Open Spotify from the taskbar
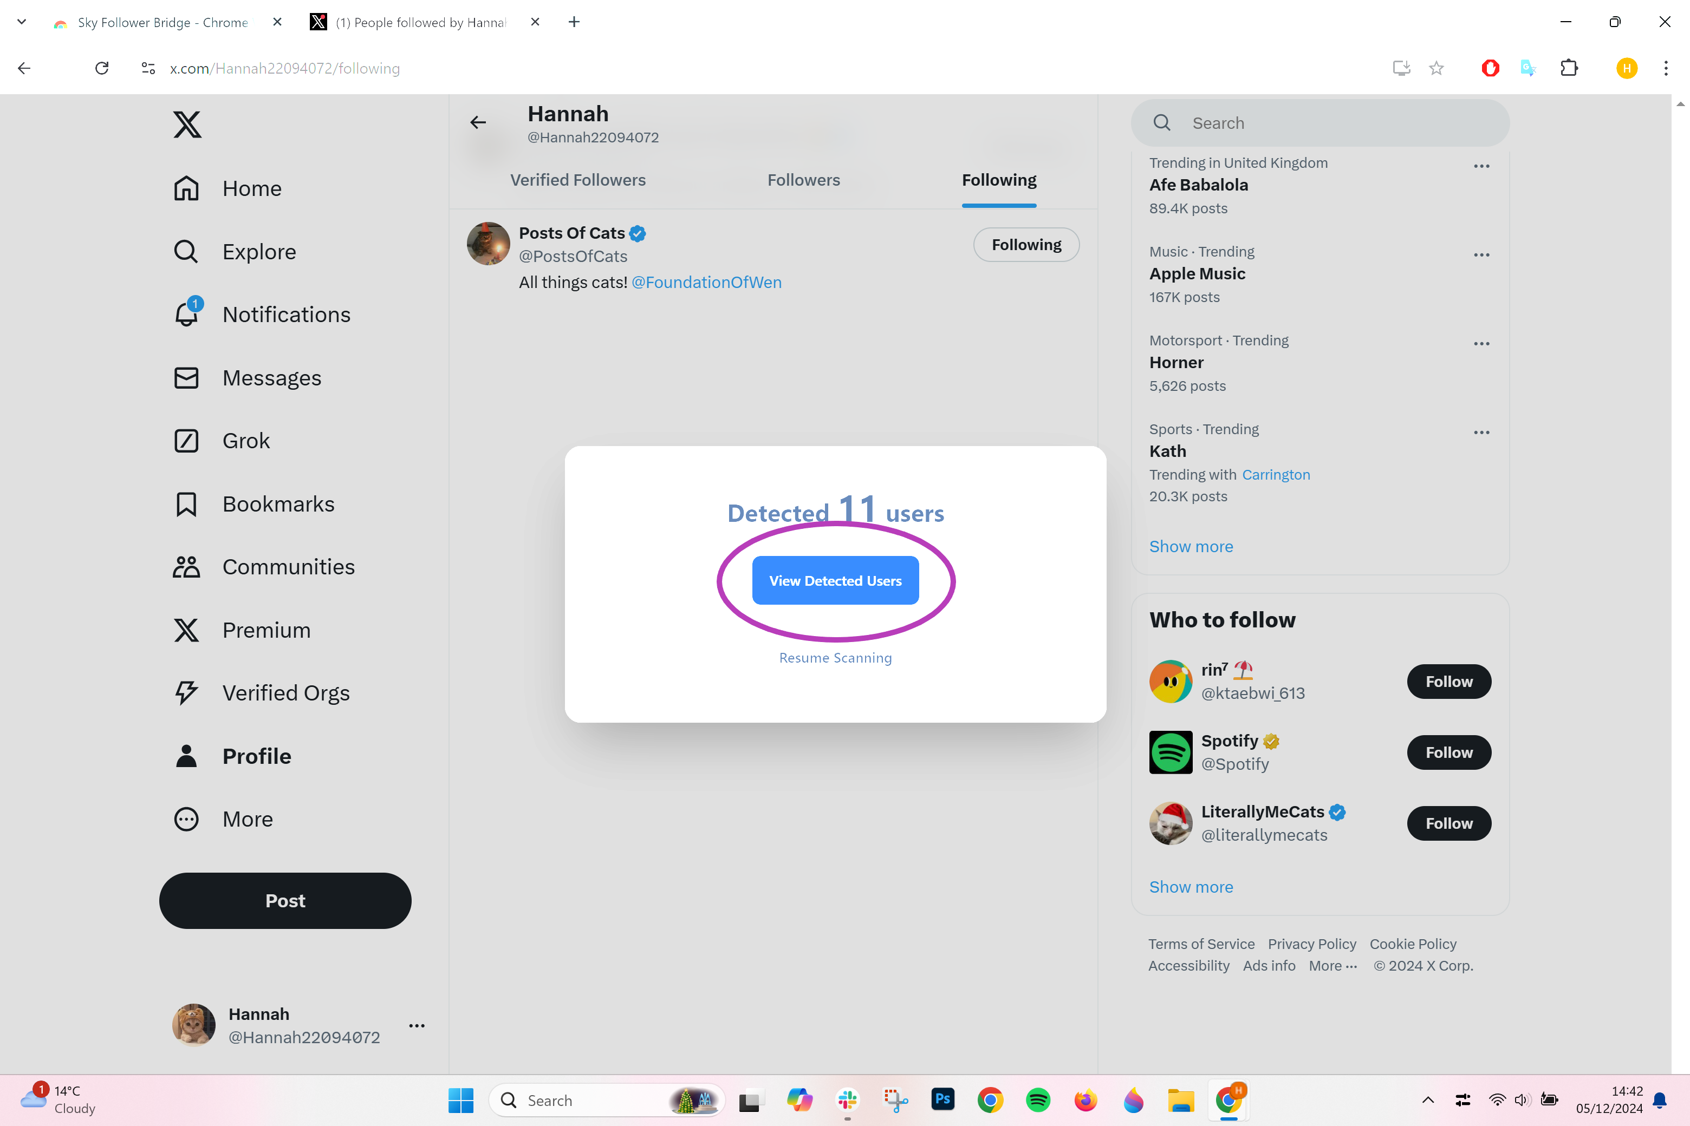Image resolution: width=1690 pixels, height=1126 pixels. click(x=1038, y=1100)
